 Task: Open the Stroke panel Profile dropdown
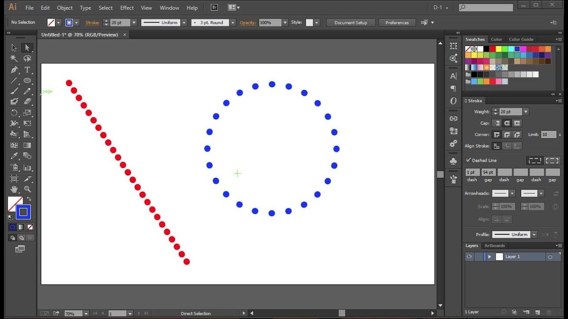pyautogui.click(x=534, y=235)
